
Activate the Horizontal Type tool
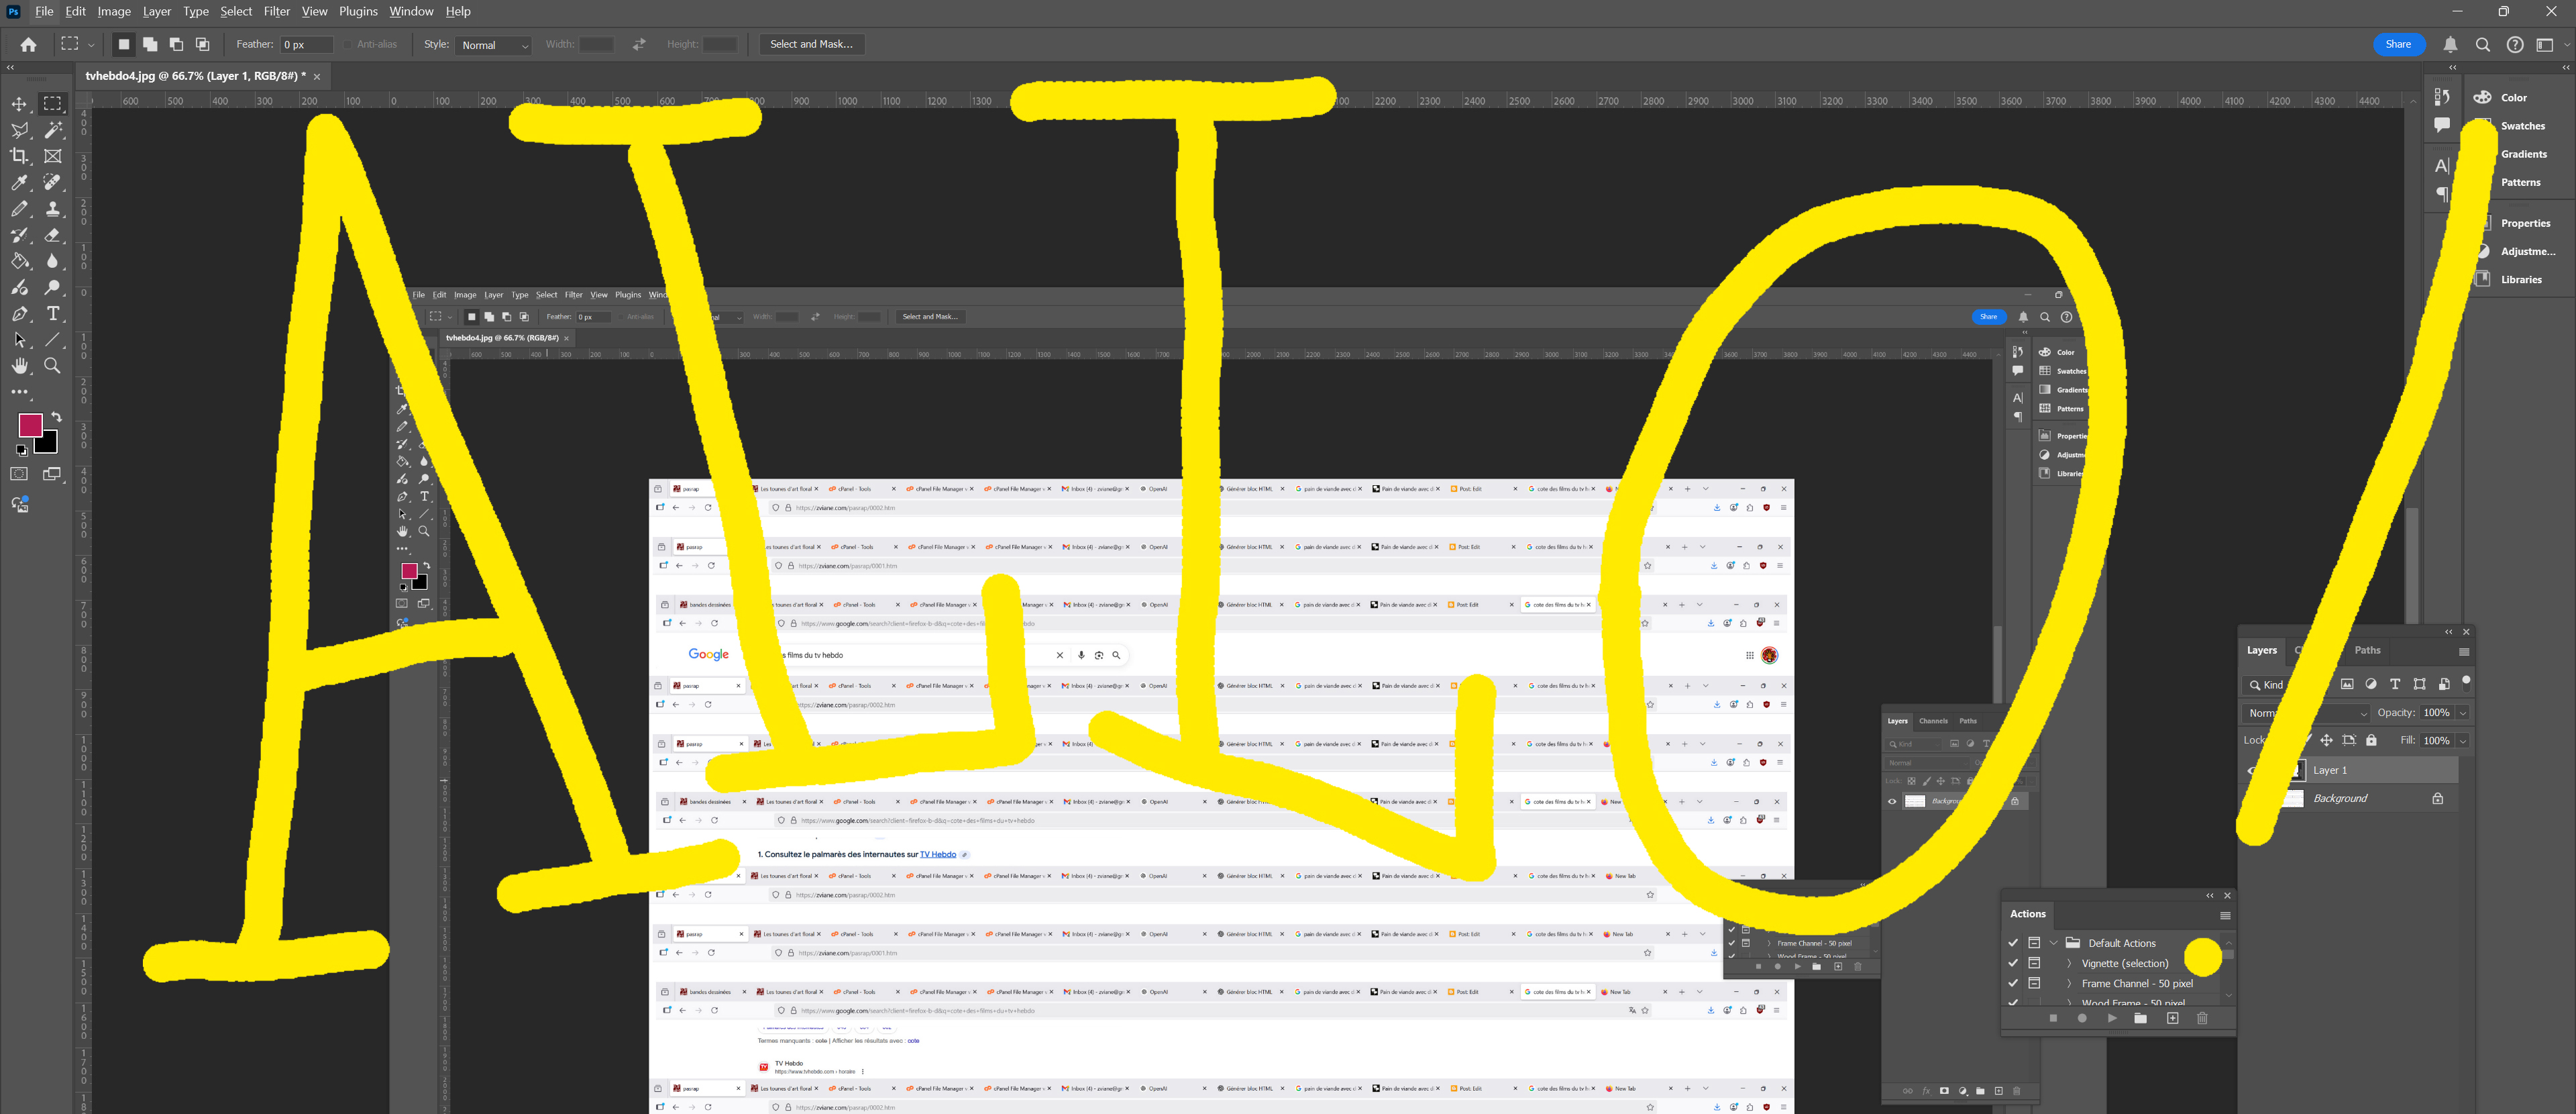[x=53, y=313]
